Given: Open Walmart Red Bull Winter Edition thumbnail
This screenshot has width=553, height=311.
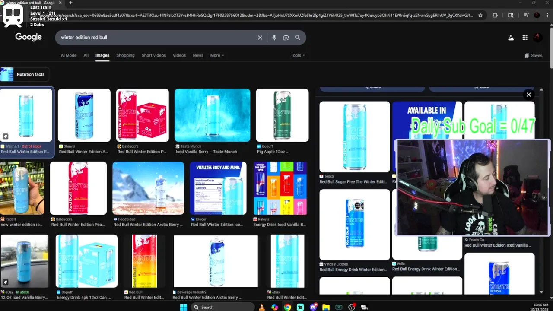Looking at the screenshot, I should click(x=26, y=115).
